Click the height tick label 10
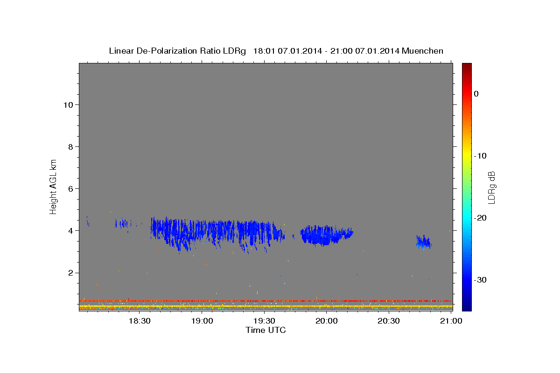The image size is (560, 373). click(x=68, y=104)
